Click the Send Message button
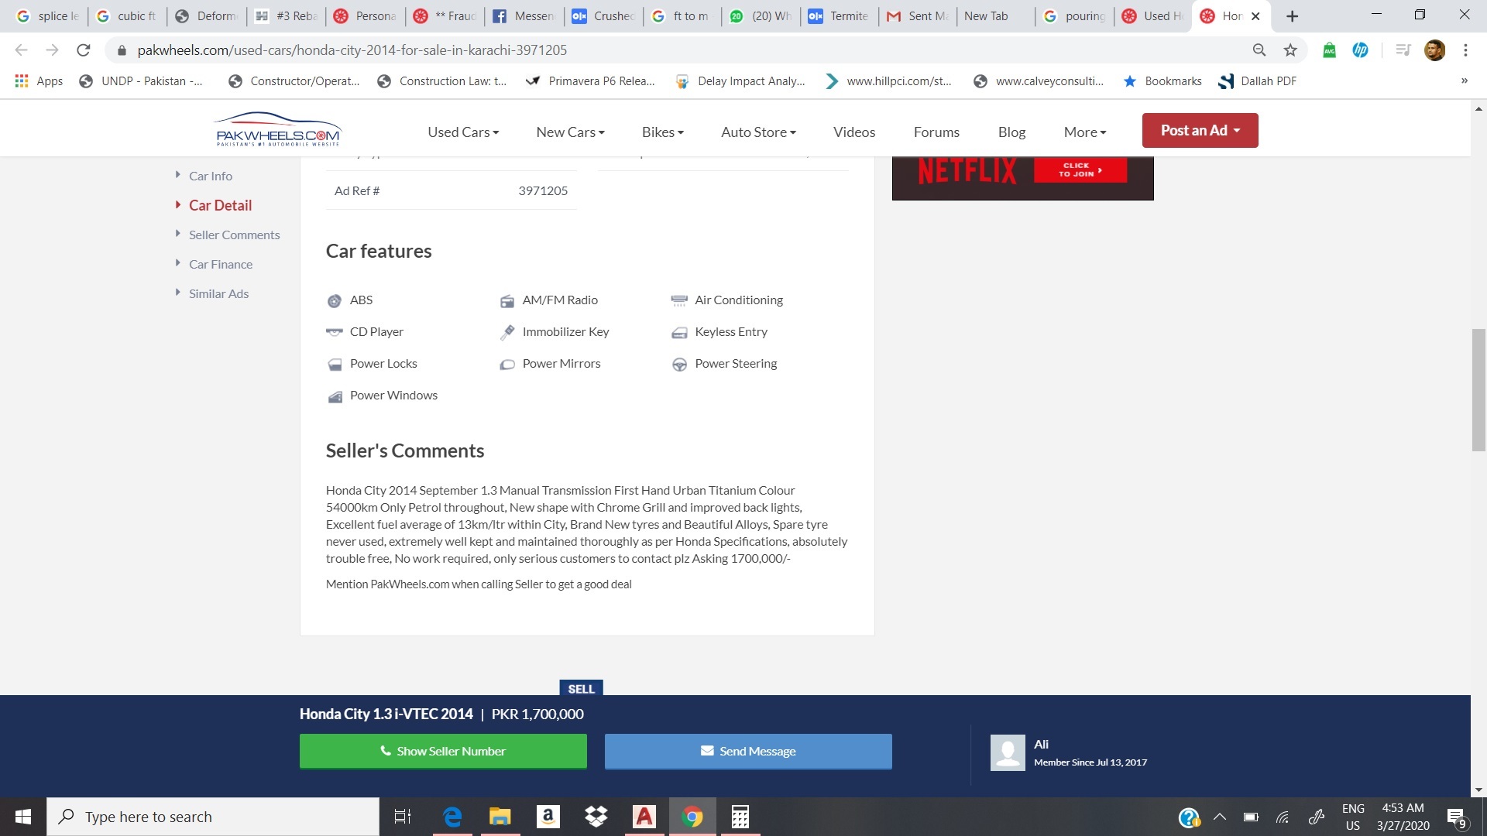Viewport: 1487px width, 836px height. click(x=748, y=751)
